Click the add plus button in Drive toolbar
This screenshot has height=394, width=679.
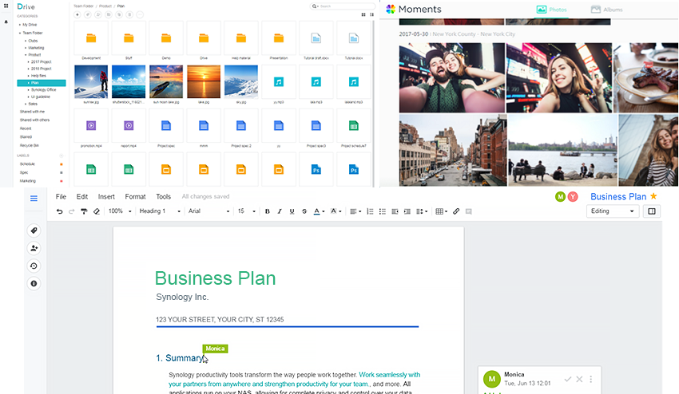pyautogui.click(x=77, y=14)
